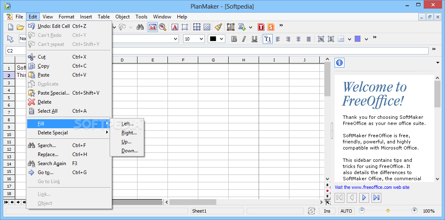Click the sidebar blue info icon
445x220 pixels.
pyautogui.click(x=340, y=63)
